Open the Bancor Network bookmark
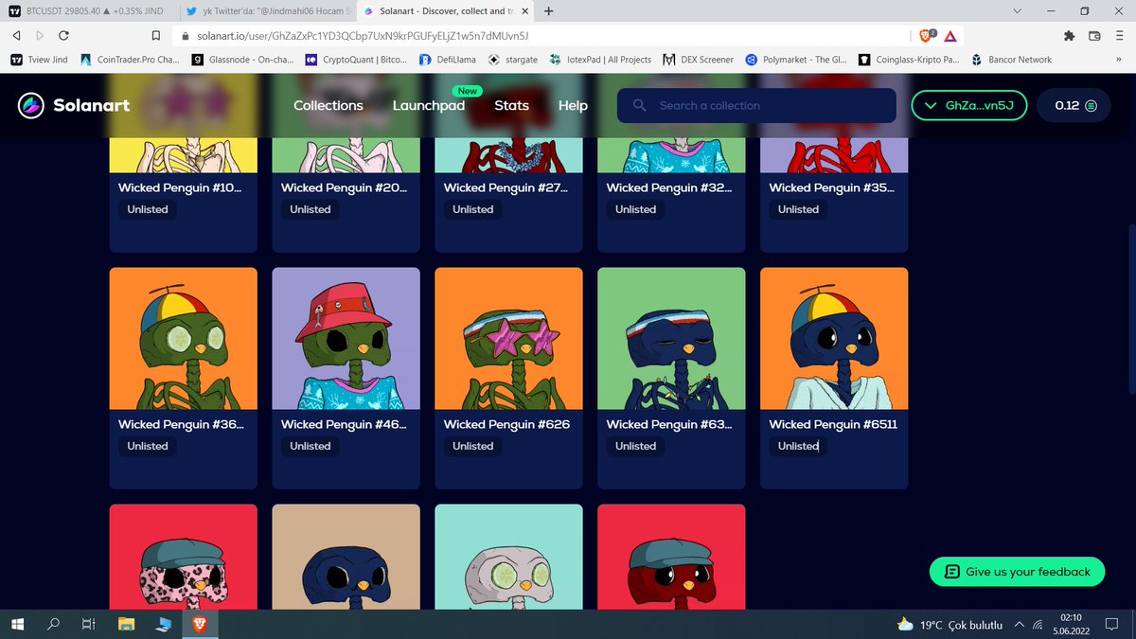 pyautogui.click(x=1012, y=59)
